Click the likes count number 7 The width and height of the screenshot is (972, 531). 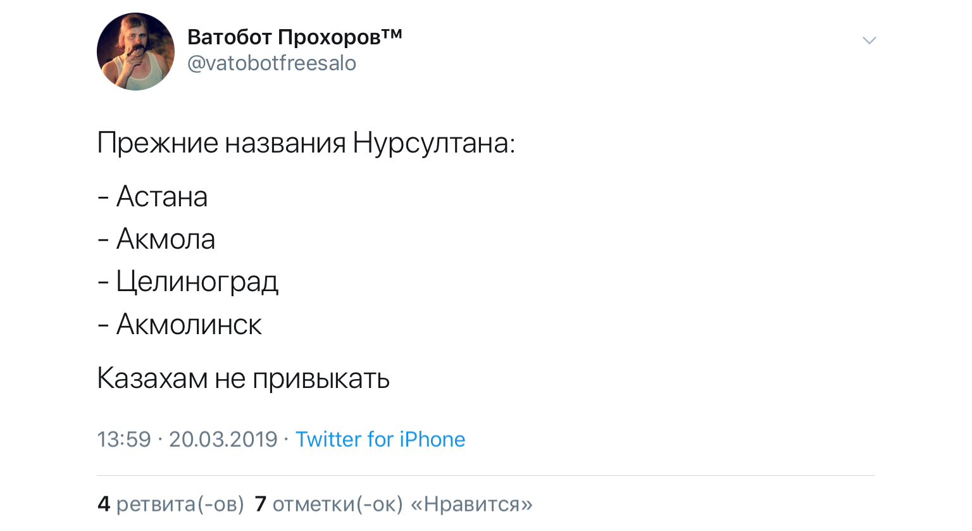pos(260,504)
